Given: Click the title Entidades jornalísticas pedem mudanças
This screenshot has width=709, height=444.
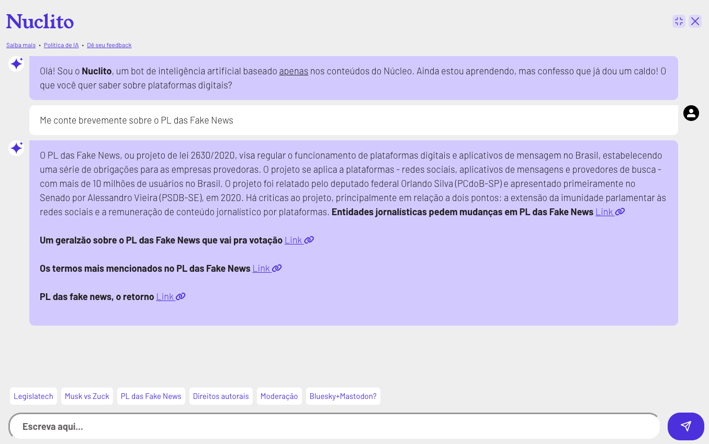Looking at the screenshot, I should [x=463, y=212].
